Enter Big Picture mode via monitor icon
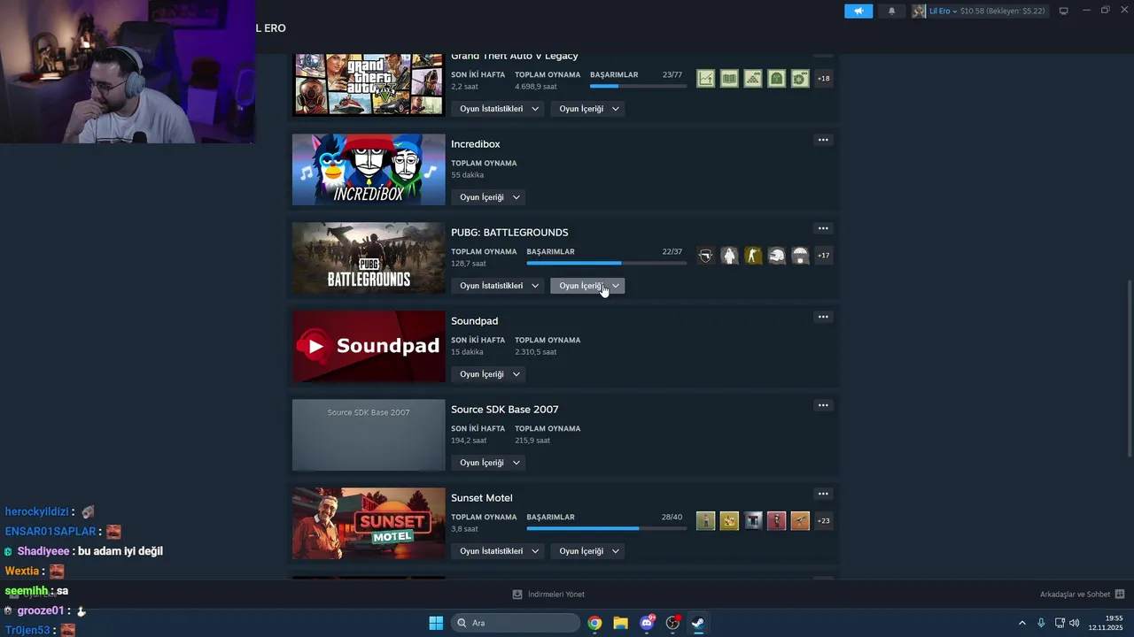Viewport: 1134px width, 637px height. 1063,11
